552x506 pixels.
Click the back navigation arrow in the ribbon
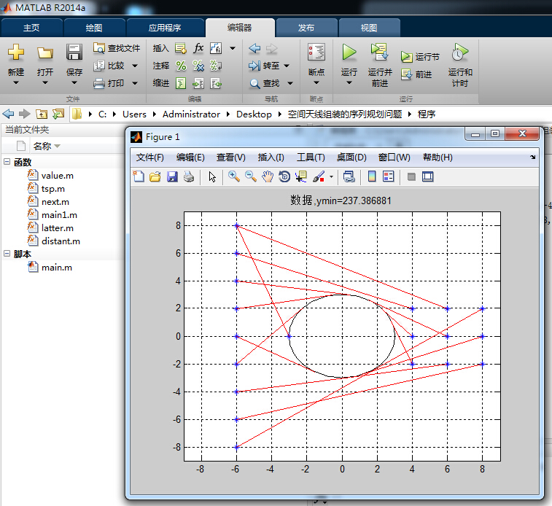tap(254, 48)
